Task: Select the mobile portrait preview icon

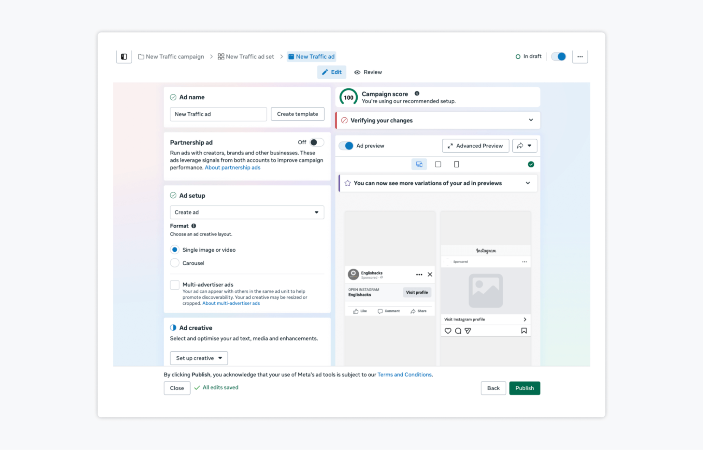Action: (456, 164)
